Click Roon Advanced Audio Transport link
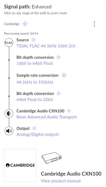106x187 pixels. (47, 117)
